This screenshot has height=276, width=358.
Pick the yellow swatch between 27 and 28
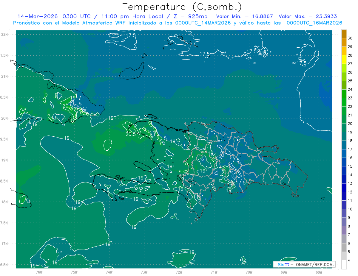click(x=344, y=60)
